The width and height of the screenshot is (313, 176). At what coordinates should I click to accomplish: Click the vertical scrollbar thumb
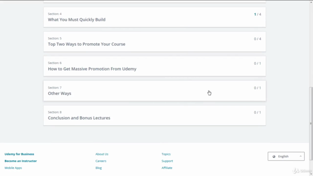click(x=311, y=124)
